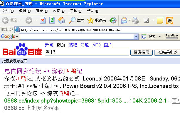Click the yellow note icon in the toolbar
Screen dimensions: 180x114
[x=160, y=20]
